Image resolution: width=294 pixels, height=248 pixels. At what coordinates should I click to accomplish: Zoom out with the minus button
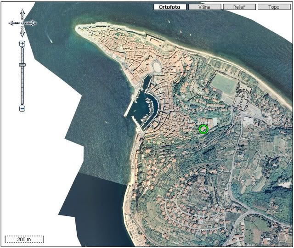click(x=22, y=108)
